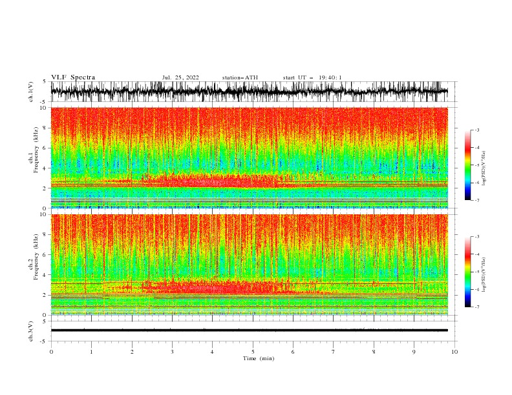512x395 pixels.
Task: Click the upper color scale bar
Action: coord(467,165)
